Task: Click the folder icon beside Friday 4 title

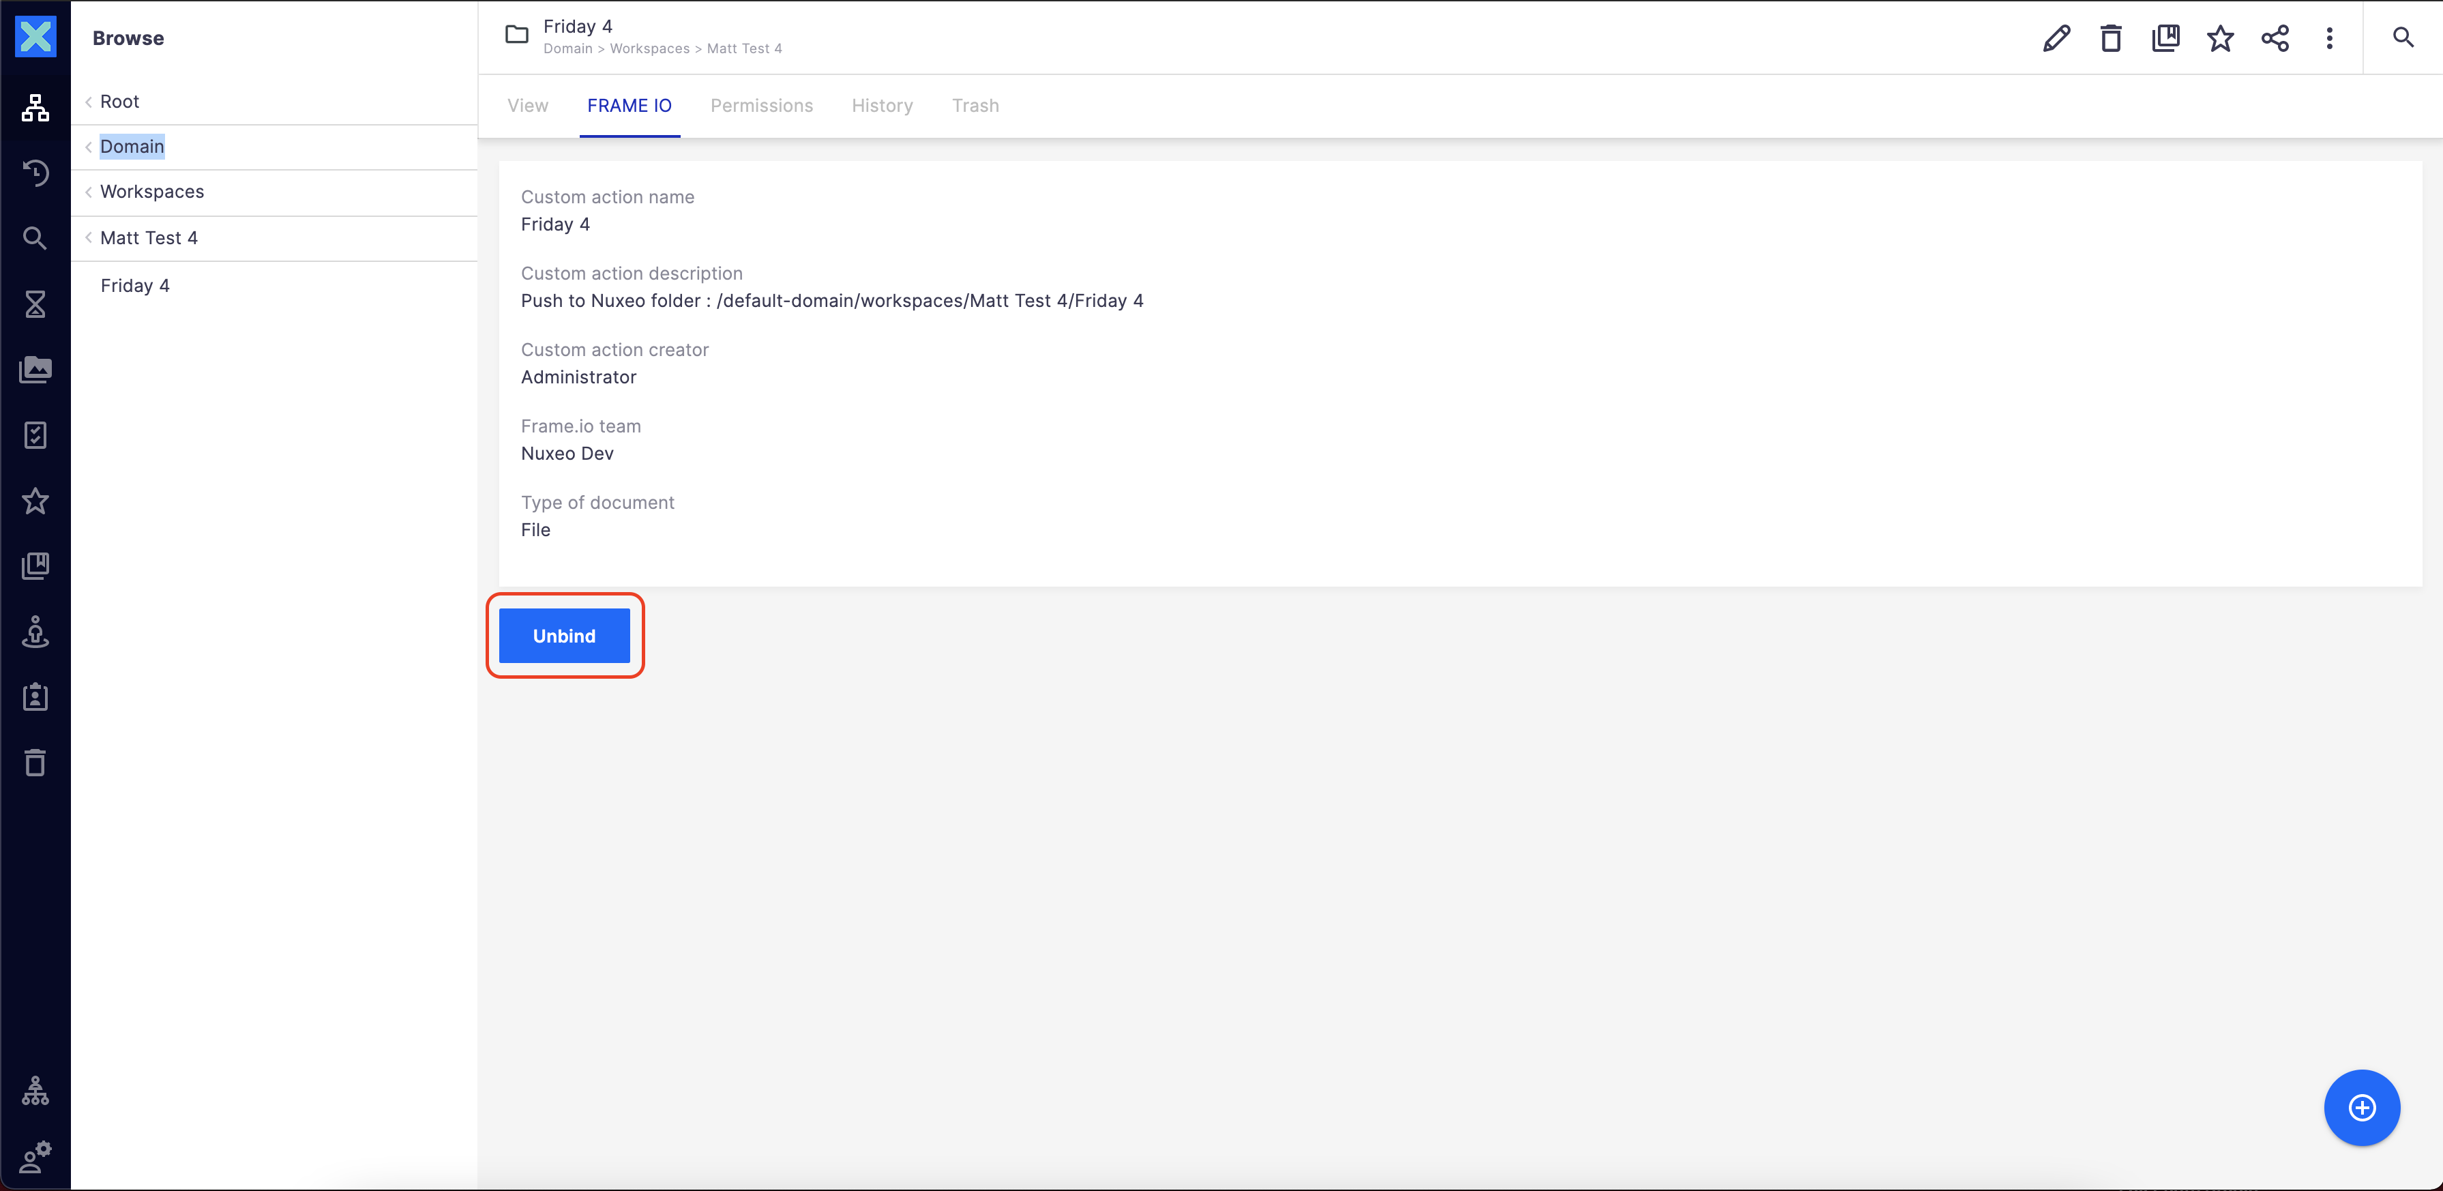Action: point(517,35)
